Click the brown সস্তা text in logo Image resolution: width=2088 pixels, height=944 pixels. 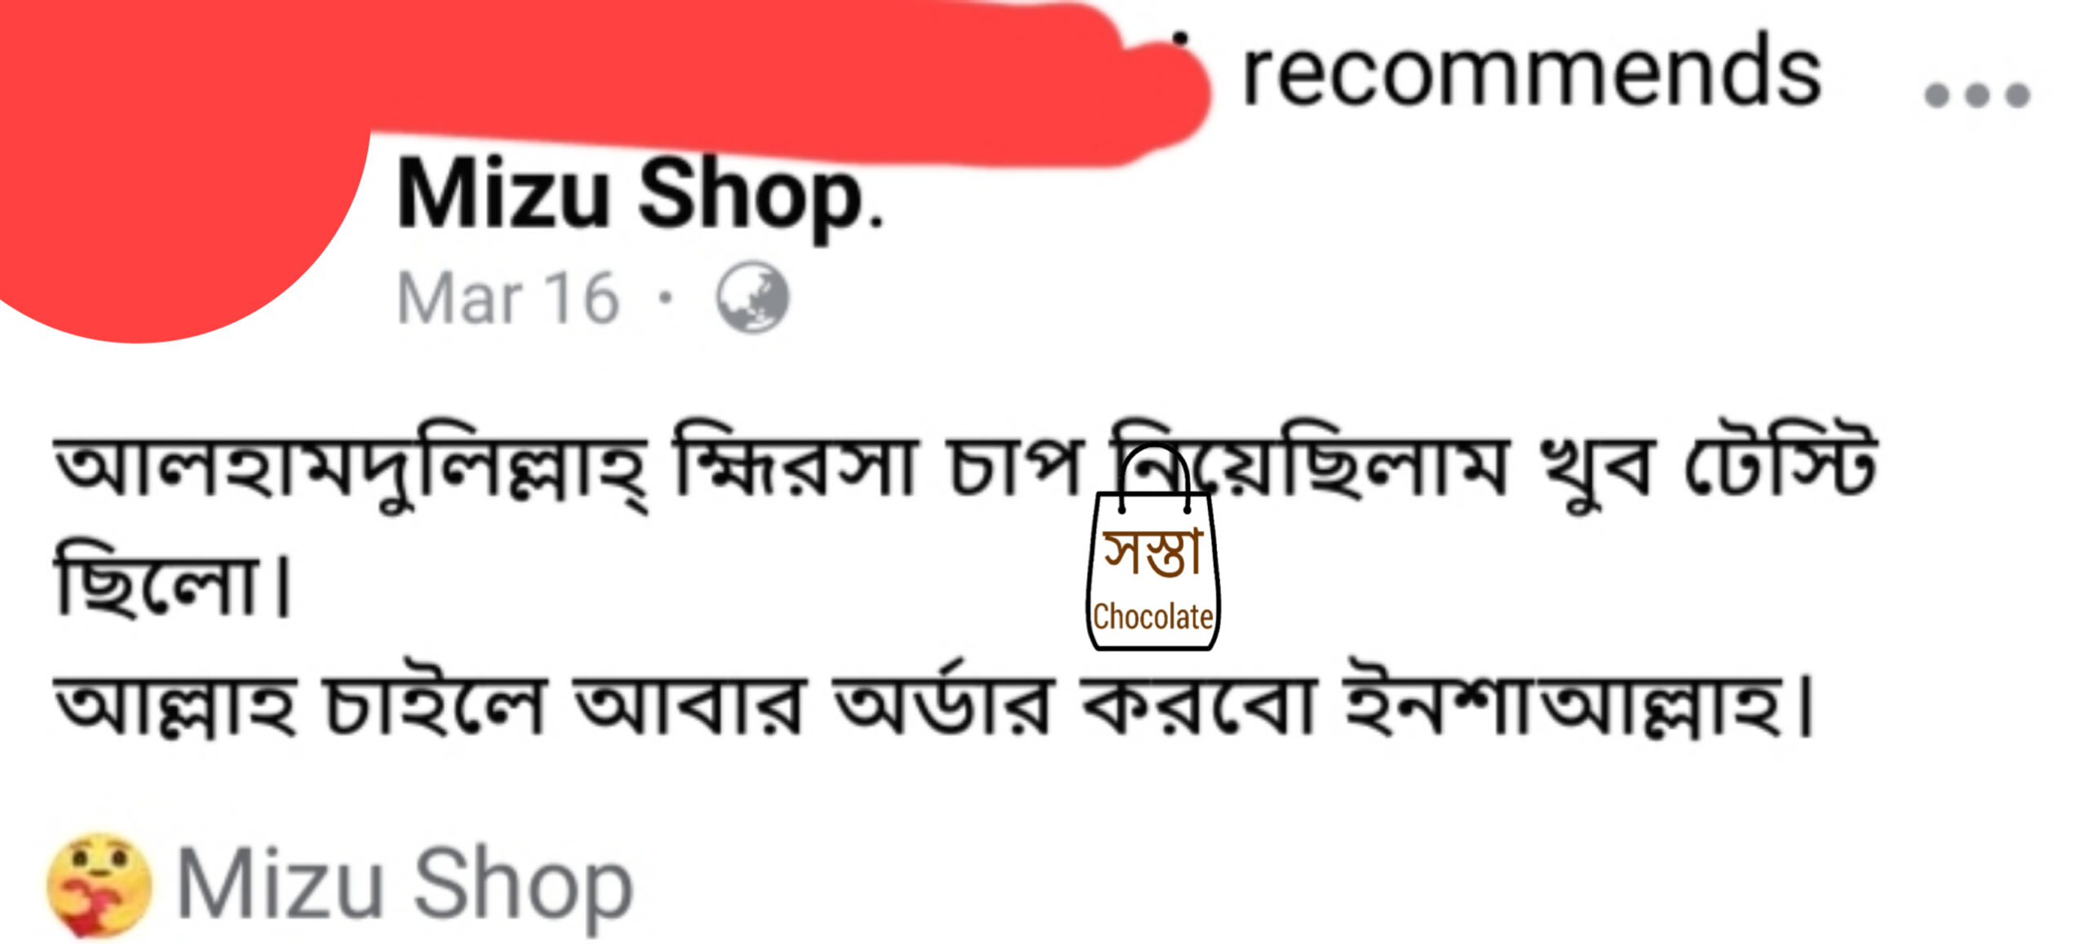coord(1153,553)
